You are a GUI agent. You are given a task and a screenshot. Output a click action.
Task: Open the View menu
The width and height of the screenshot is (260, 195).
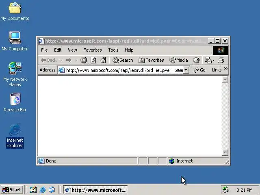pos(72,50)
